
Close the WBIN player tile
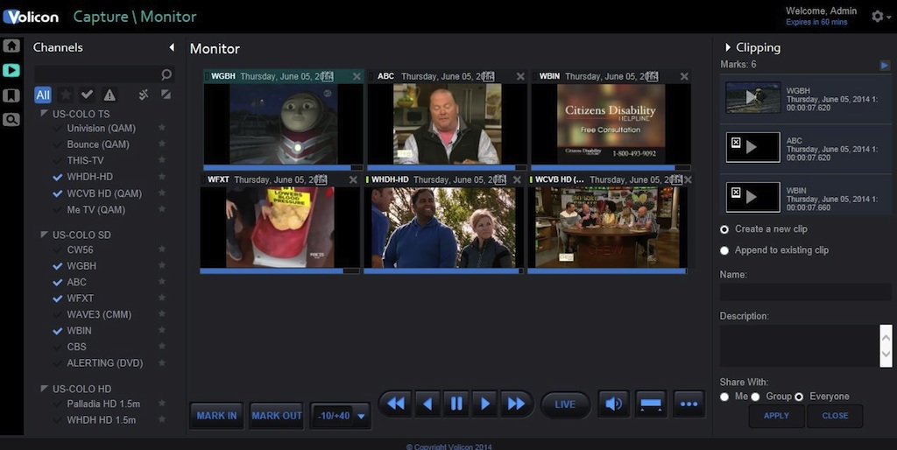tap(684, 76)
